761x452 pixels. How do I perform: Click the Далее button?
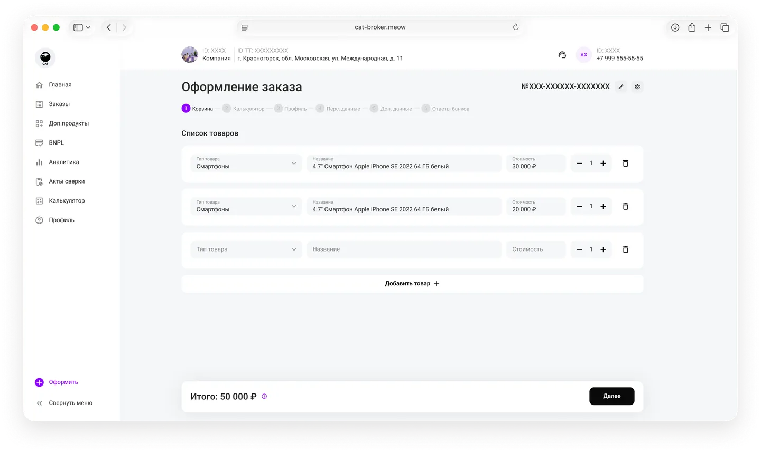(611, 396)
